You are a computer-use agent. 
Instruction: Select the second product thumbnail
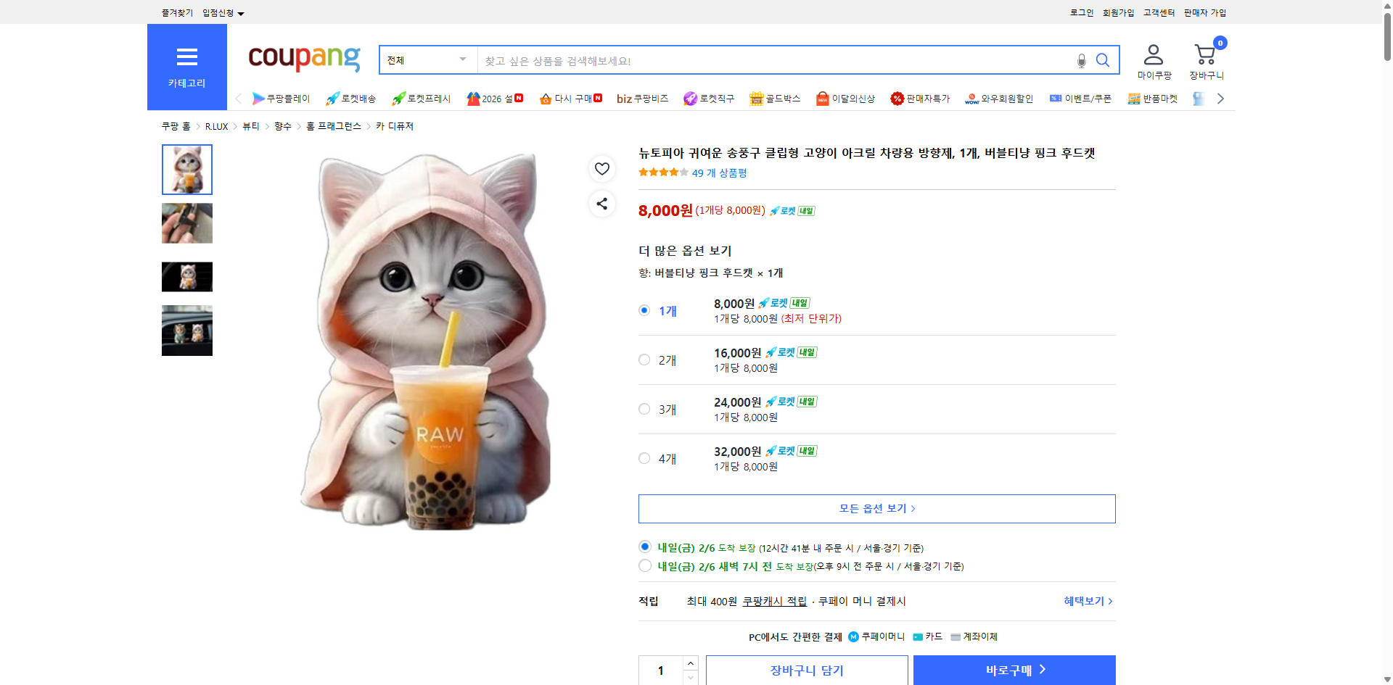pos(186,223)
